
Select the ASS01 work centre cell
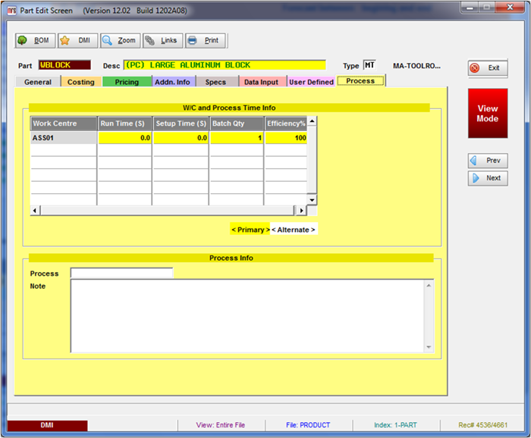click(63, 138)
